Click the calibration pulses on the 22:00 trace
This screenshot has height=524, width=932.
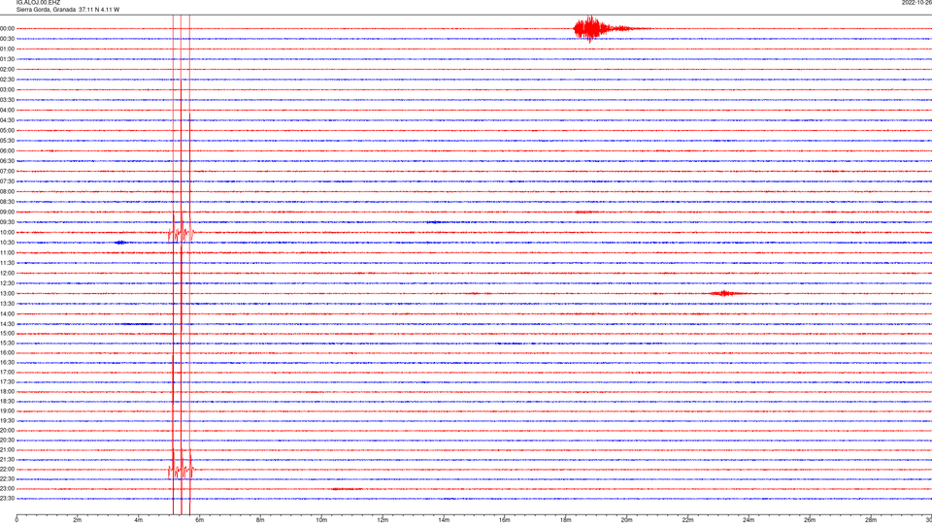[182, 470]
